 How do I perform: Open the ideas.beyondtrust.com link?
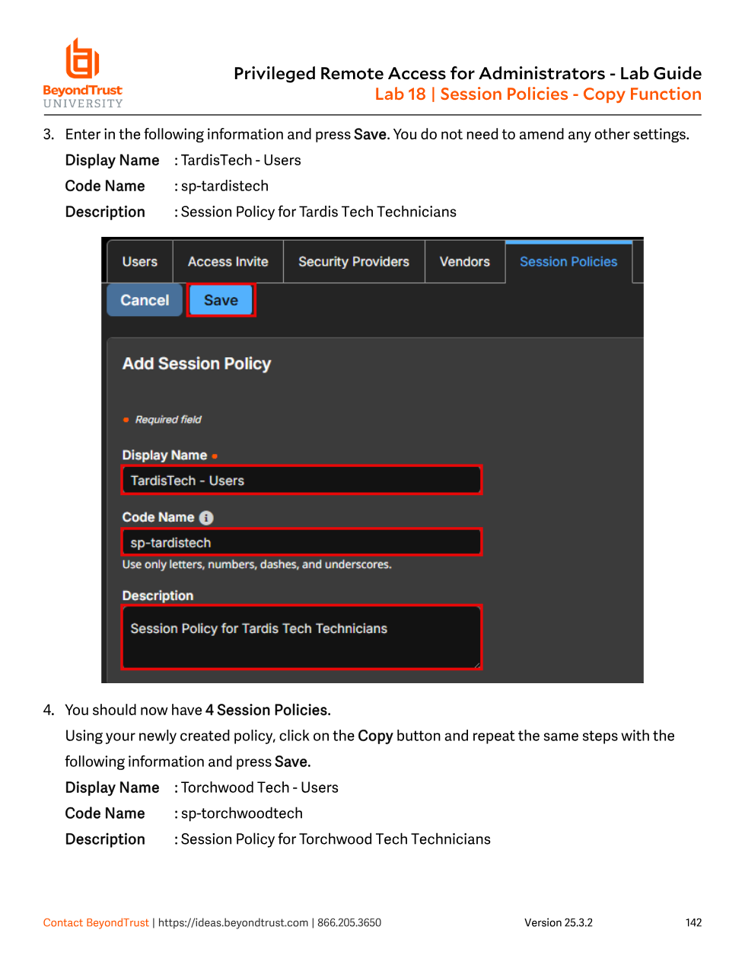pyautogui.click(x=233, y=922)
